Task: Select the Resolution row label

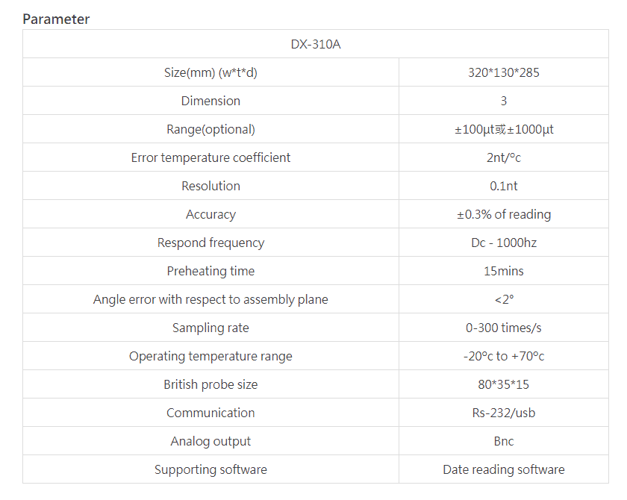Action: 210,186
